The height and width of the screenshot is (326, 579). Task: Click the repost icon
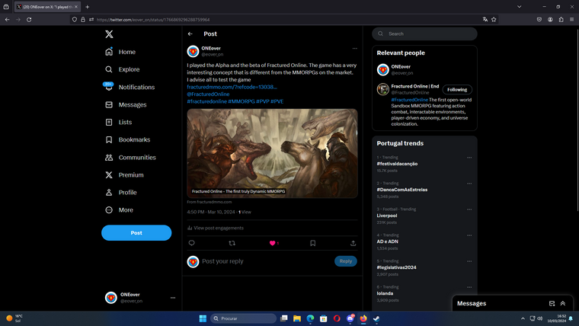click(232, 243)
